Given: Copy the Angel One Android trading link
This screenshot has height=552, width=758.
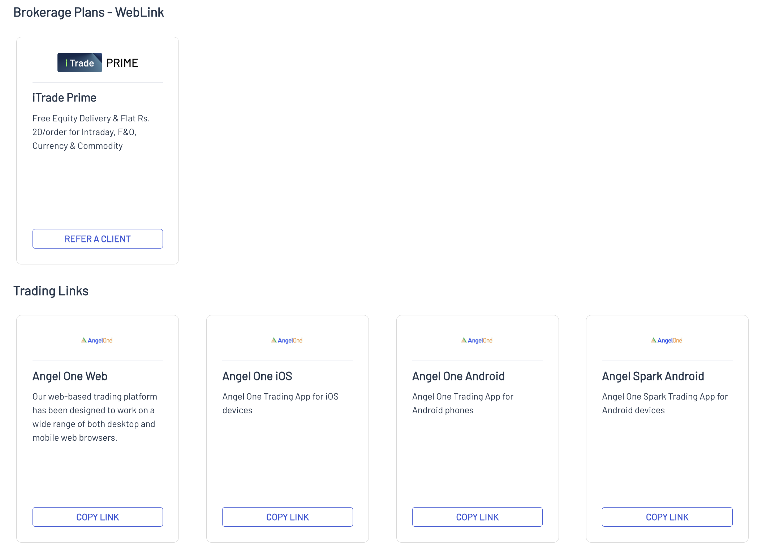Looking at the screenshot, I should point(477,517).
